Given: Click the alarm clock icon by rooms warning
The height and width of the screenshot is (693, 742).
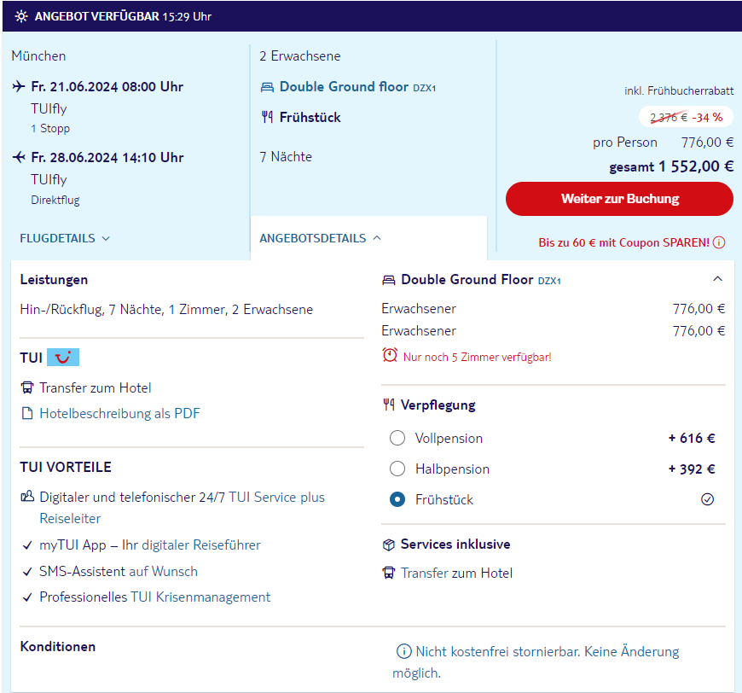Looking at the screenshot, I should point(390,355).
